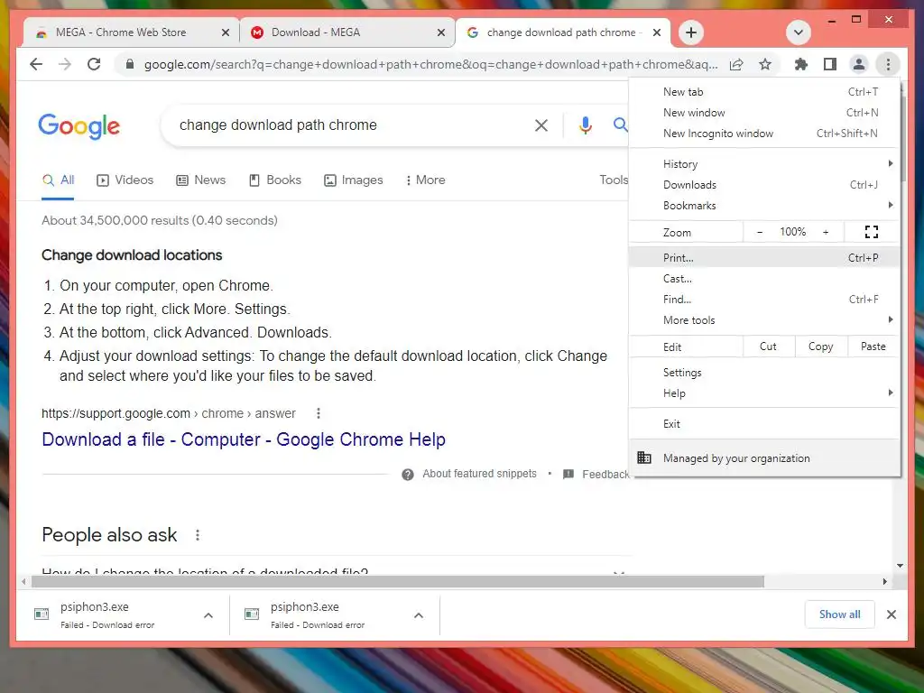This screenshot has height=693, width=924.
Task: Select the Images search filter
Action: pyautogui.click(x=354, y=180)
